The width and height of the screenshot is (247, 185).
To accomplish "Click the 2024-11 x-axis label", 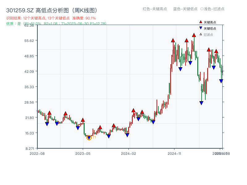I will click(x=174, y=154).
